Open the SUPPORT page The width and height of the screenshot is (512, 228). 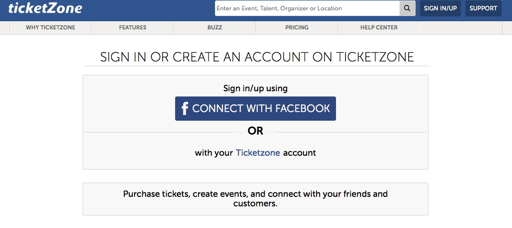pyautogui.click(x=483, y=9)
